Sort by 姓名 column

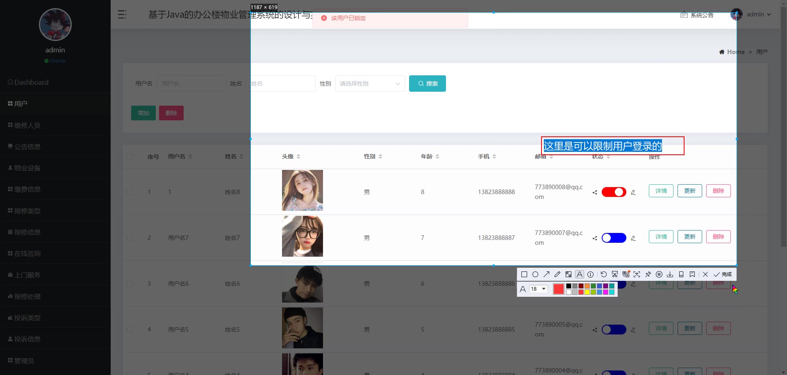(x=241, y=156)
